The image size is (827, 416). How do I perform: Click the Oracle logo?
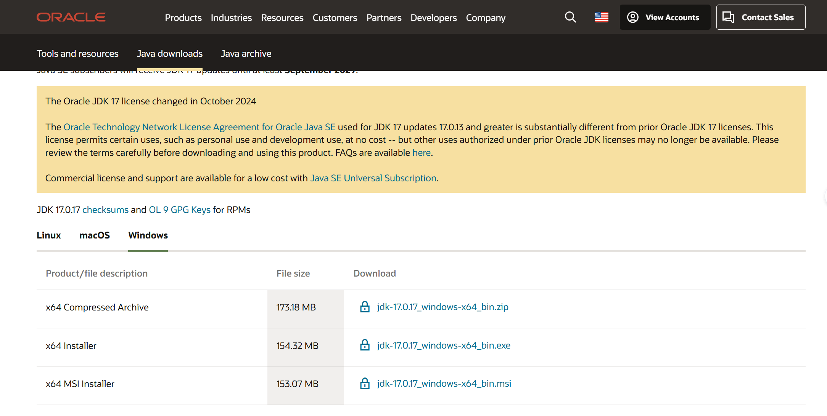click(71, 17)
